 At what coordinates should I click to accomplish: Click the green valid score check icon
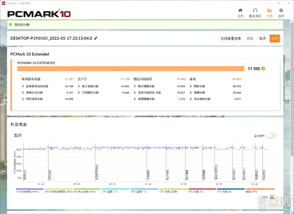pos(10,24)
